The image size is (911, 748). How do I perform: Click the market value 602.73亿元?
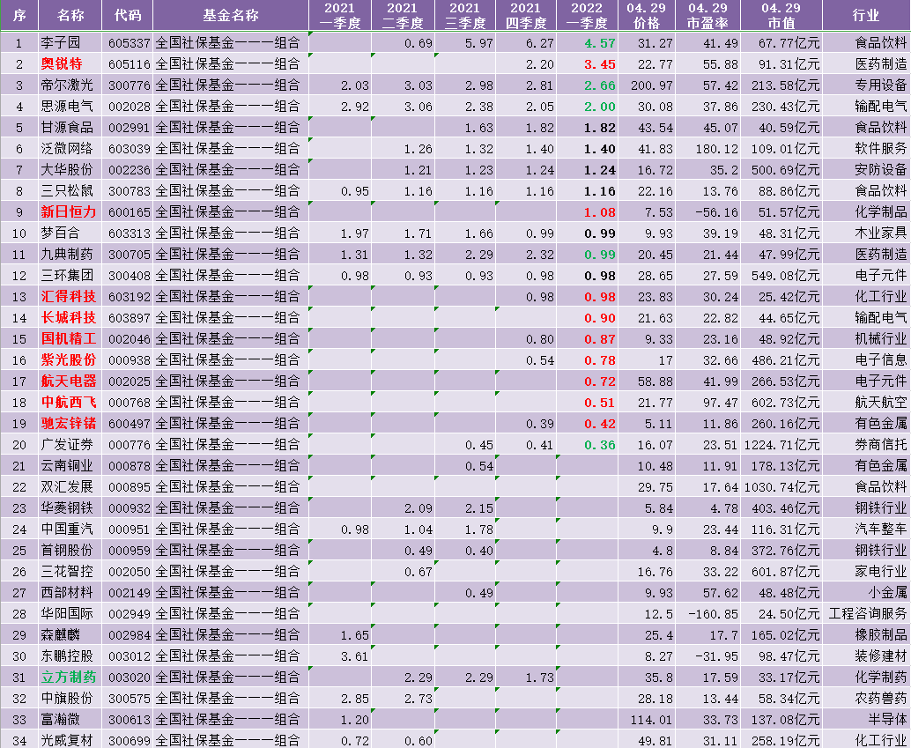coord(786,403)
